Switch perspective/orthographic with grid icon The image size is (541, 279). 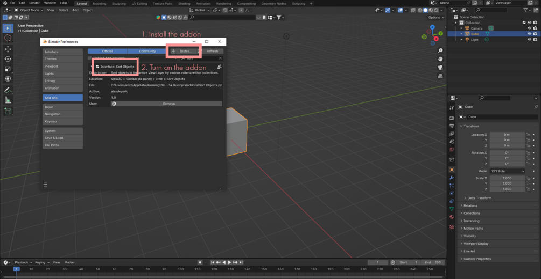[x=440, y=76]
